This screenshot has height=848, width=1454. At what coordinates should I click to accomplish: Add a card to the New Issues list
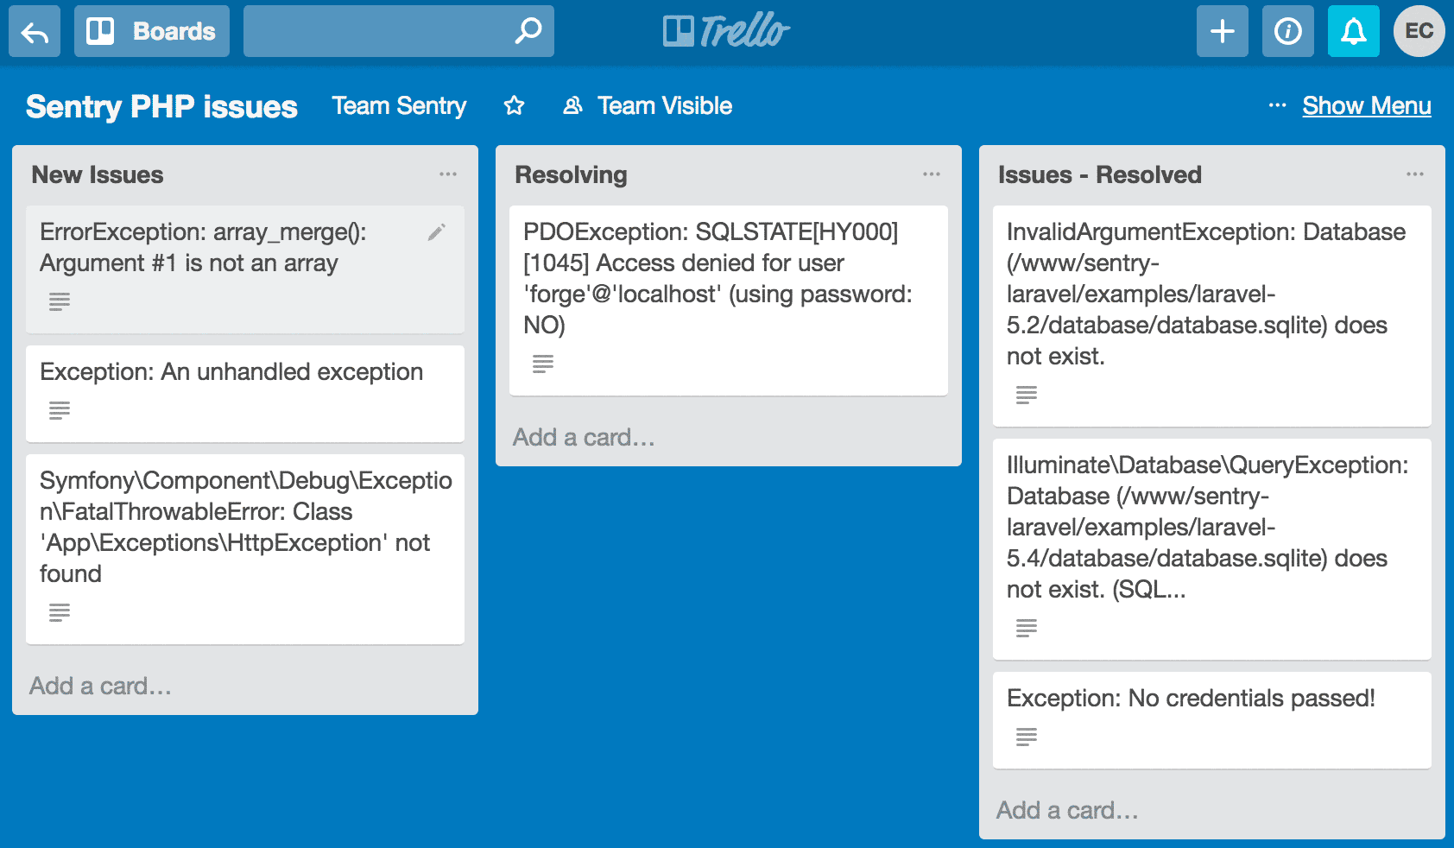tap(100, 686)
